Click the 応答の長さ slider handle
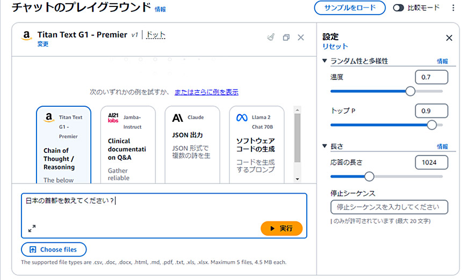Image resolution: width=462 pixels, height=280 pixels. [x=369, y=176]
